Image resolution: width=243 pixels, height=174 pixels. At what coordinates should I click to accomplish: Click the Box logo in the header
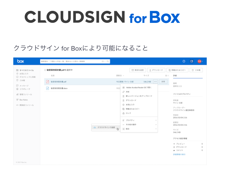(21, 61)
